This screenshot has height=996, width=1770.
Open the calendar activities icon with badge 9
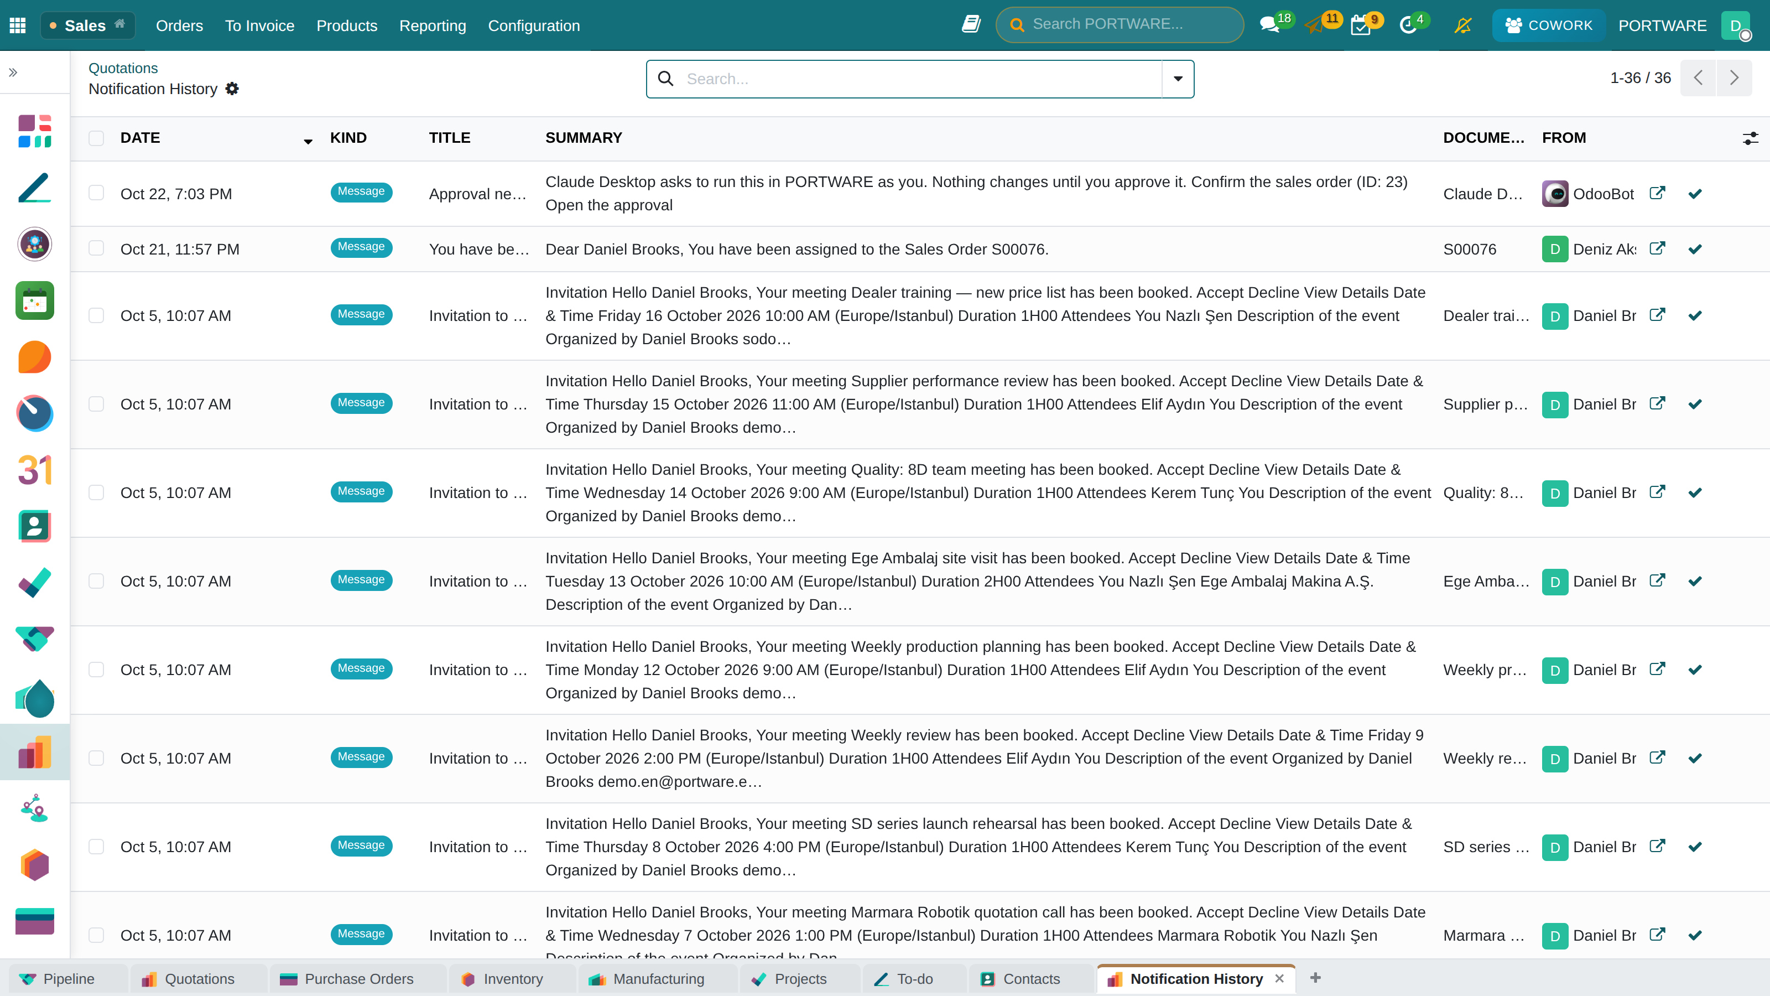coord(1360,25)
